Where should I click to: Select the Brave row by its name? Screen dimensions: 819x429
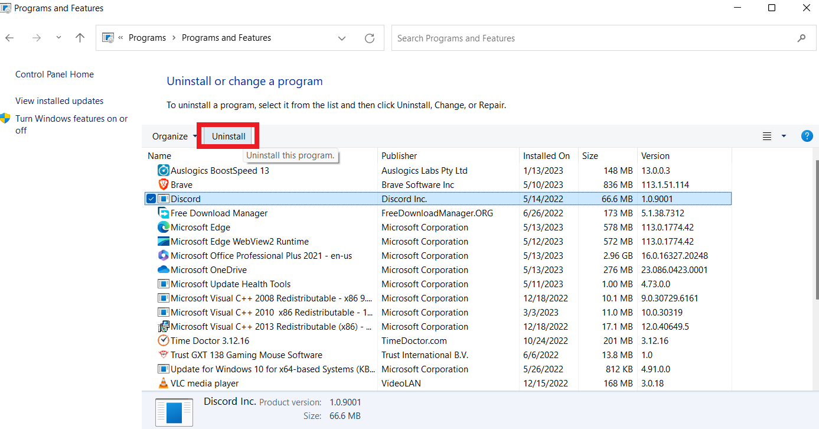(181, 184)
